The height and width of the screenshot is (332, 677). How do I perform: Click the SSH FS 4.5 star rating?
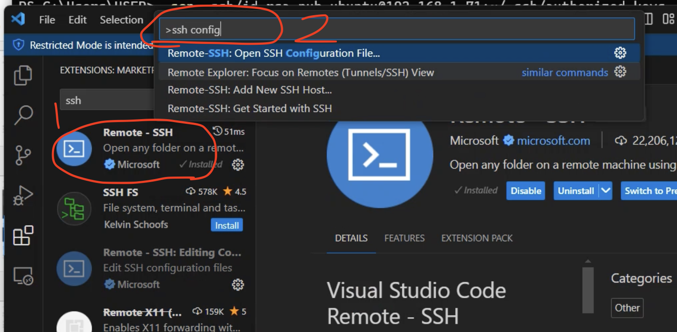(235, 191)
